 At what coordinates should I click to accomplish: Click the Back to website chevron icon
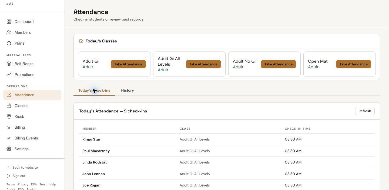click(x=8, y=168)
